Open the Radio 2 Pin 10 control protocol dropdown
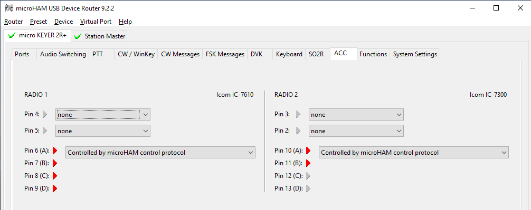The image size is (531, 210). (x=413, y=152)
